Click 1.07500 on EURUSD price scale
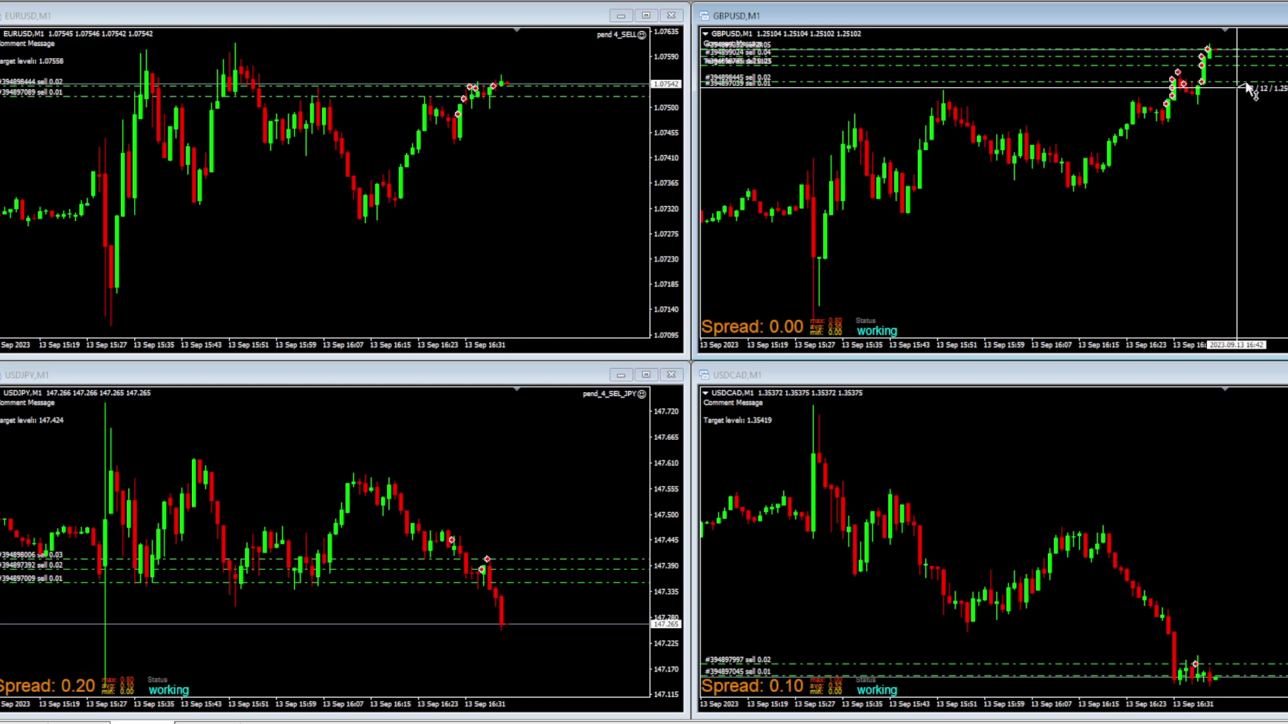This screenshot has width=1288, height=724. click(x=666, y=108)
